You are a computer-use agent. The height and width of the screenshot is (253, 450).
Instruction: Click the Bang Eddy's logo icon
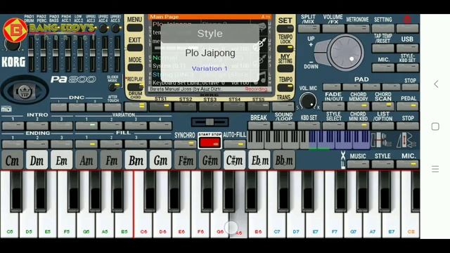(15, 30)
